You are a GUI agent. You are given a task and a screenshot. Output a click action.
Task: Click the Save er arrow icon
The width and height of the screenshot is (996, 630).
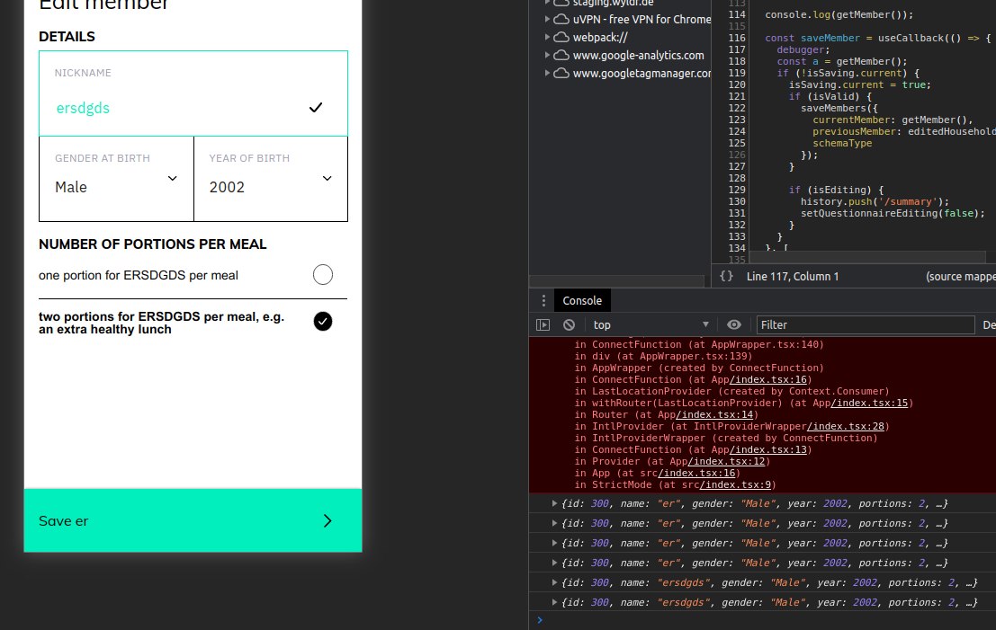pyautogui.click(x=328, y=521)
